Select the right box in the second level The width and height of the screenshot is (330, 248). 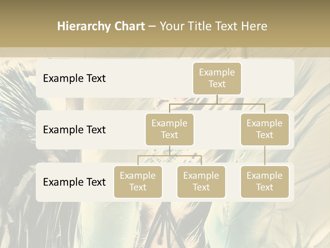(x=265, y=129)
